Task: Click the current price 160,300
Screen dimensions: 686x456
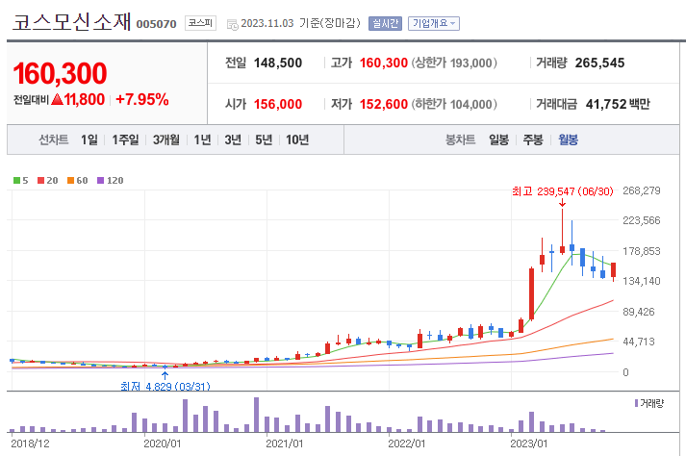Action: [x=60, y=73]
